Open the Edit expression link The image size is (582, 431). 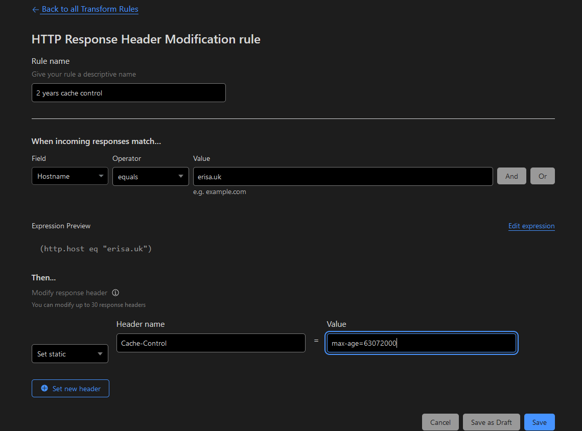tap(531, 226)
